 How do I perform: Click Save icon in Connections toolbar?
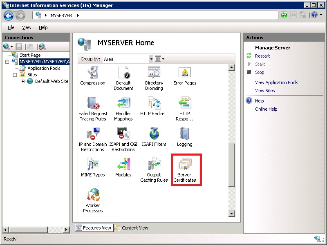point(19,47)
